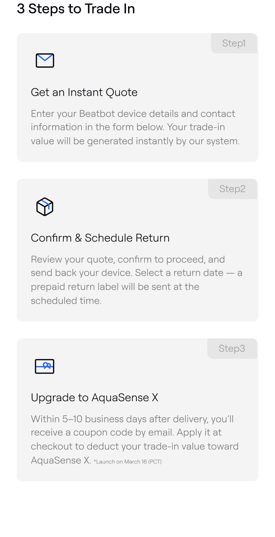Click the "3 Steps to Trade In" heading
This screenshot has width=275, height=537.
tap(76, 9)
